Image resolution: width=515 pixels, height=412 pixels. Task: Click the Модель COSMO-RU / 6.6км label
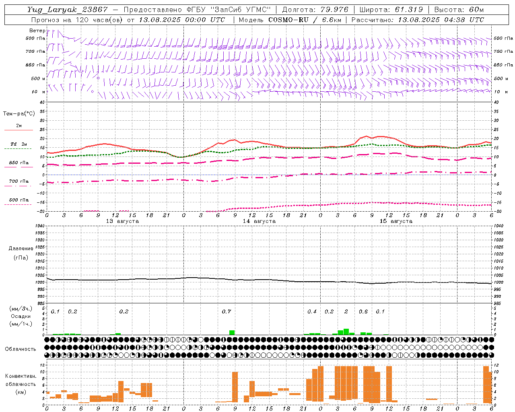coord(290,20)
